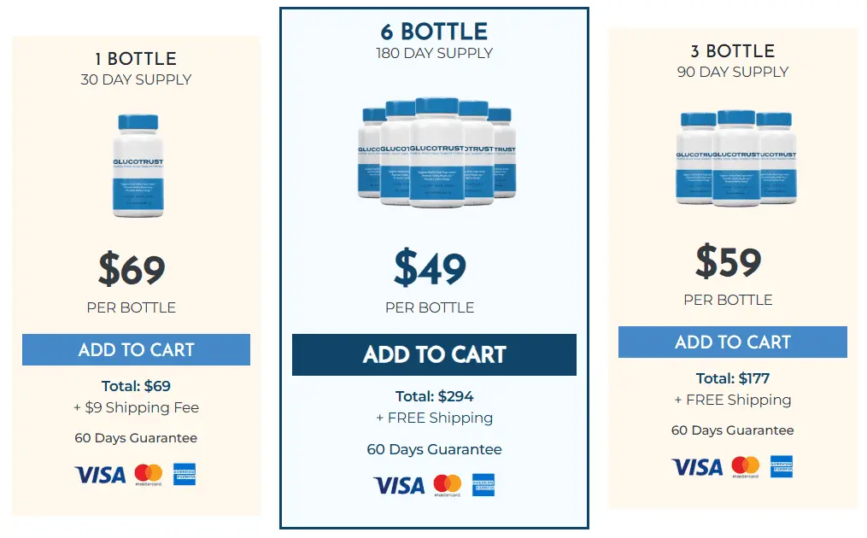Image resolution: width=867 pixels, height=538 pixels.
Task: Click Mastercard logo in 1 Bottle card
Action: pyautogui.click(x=148, y=475)
